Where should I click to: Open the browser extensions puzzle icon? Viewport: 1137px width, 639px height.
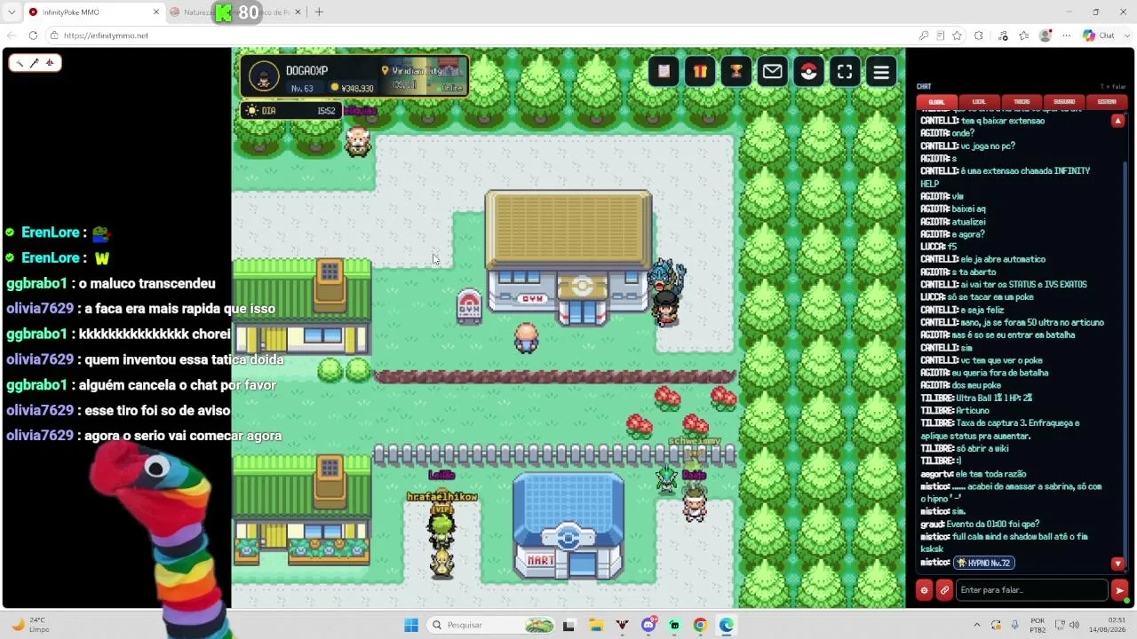point(979,35)
